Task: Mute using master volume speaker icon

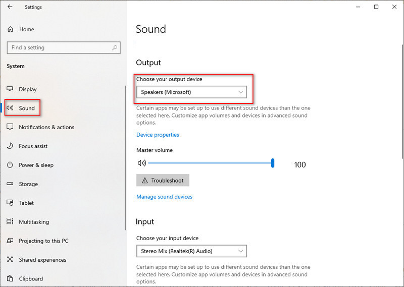Action: point(142,163)
